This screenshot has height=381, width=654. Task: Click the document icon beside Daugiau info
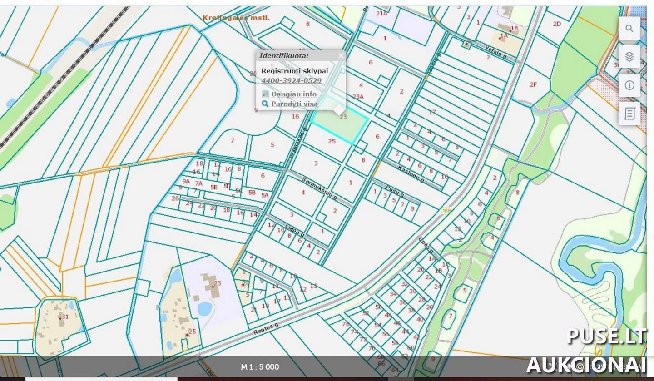pos(265,94)
